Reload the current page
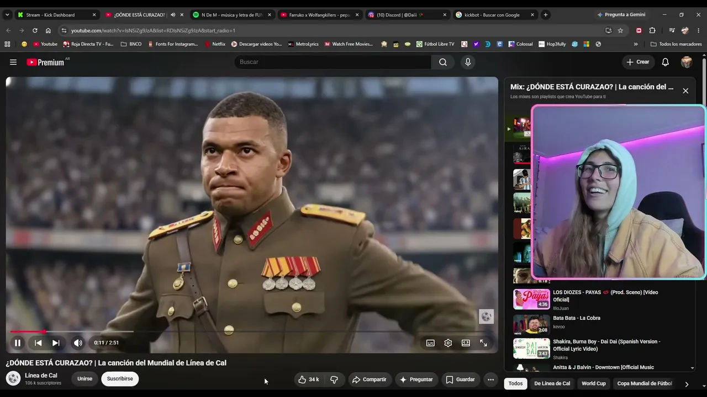 35,31
